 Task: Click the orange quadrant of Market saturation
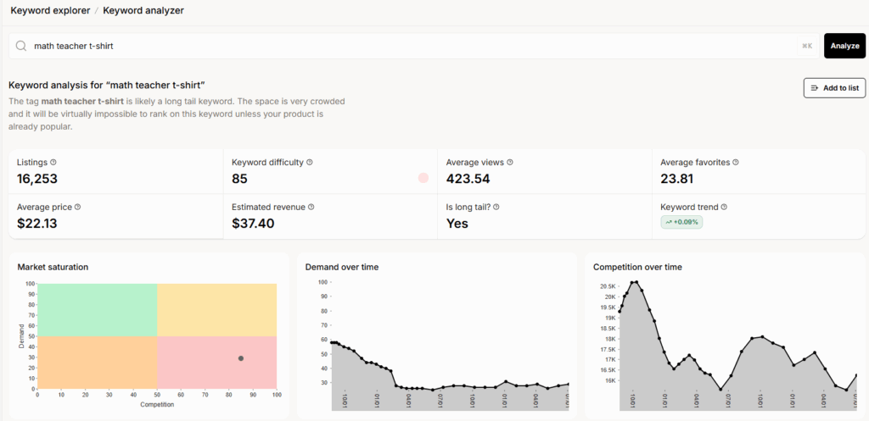pos(97,363)
